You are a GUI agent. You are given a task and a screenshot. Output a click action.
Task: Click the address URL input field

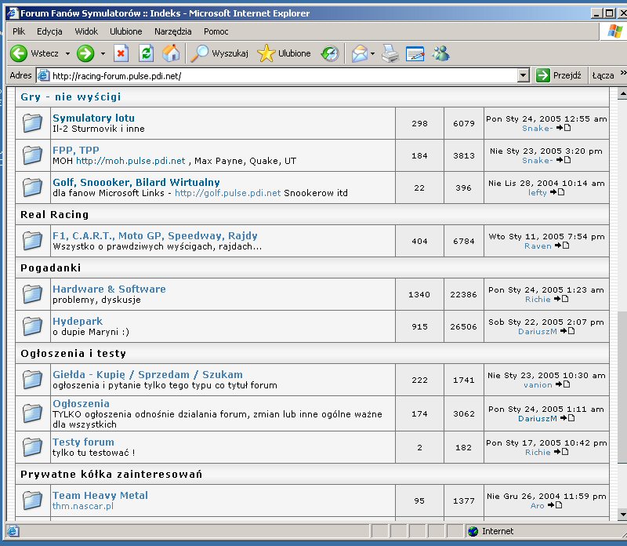point(284,75)
